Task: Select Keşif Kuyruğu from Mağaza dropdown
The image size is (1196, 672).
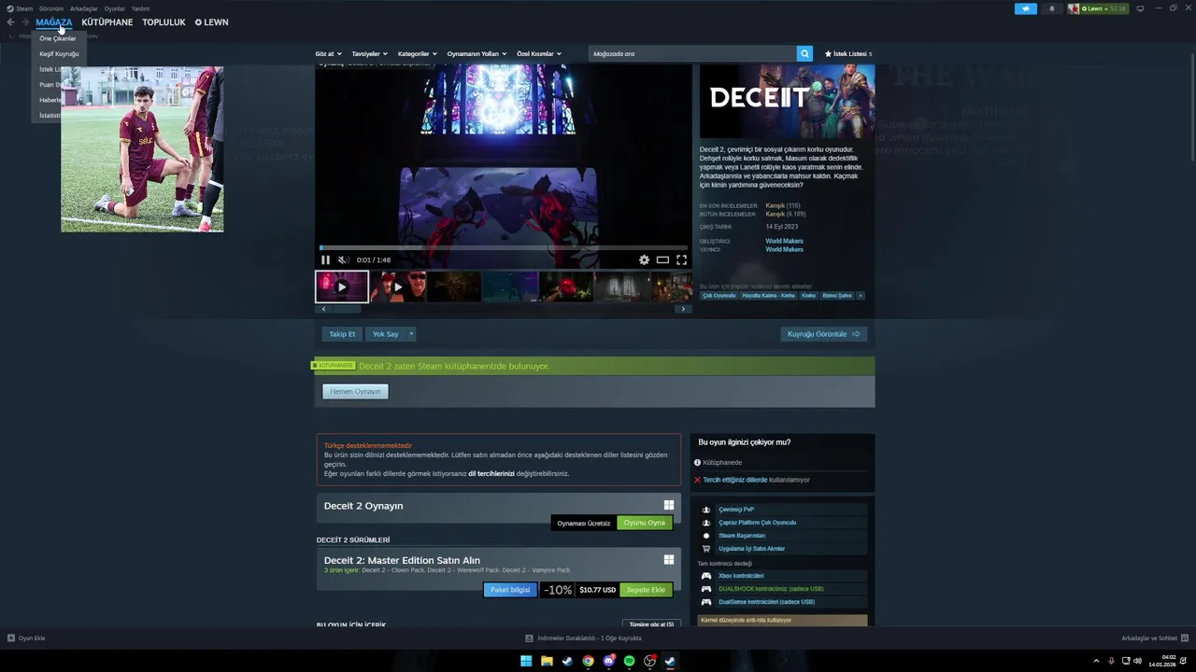Action: point(59,54)
